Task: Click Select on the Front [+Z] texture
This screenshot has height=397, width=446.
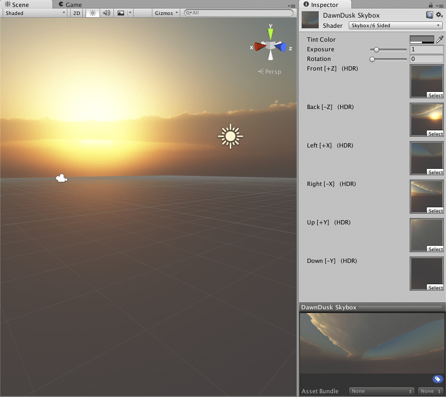Action: tap(435, 95)
